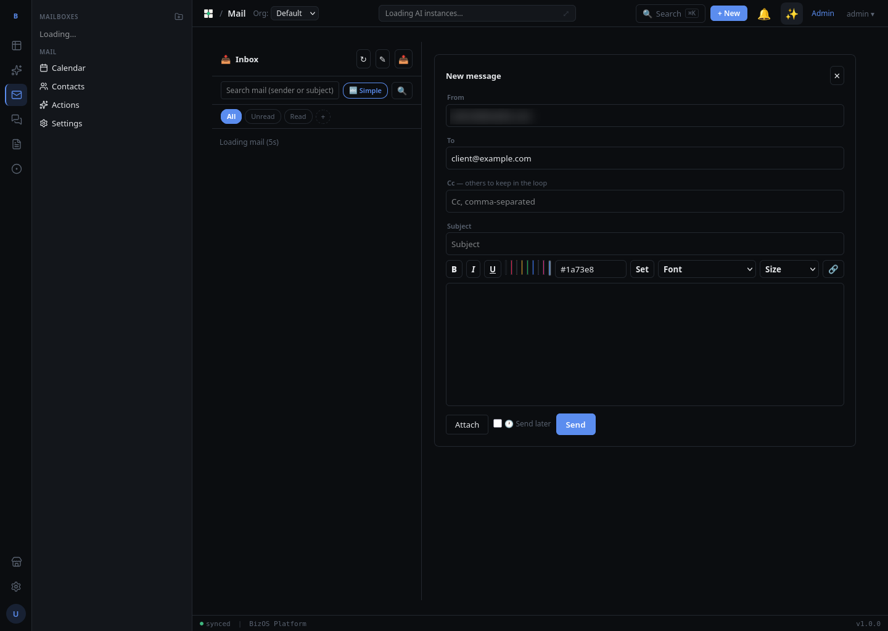Click the Cc input field
The image size is (888, 631).
coord(645,202)
